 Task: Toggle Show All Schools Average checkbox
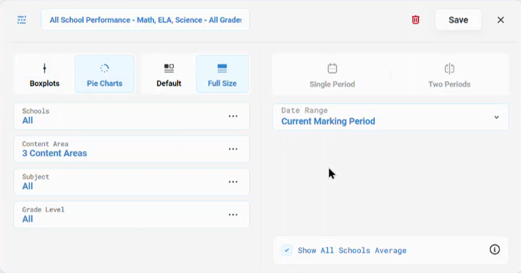pos(287,250)
